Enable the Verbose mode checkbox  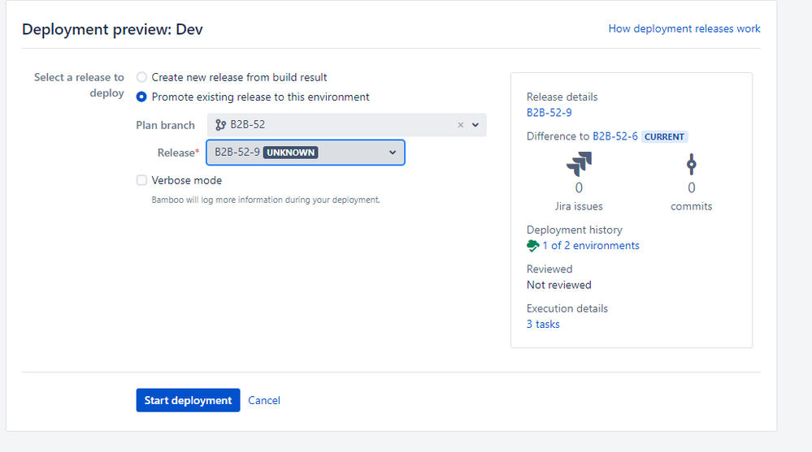pos(141,180)
